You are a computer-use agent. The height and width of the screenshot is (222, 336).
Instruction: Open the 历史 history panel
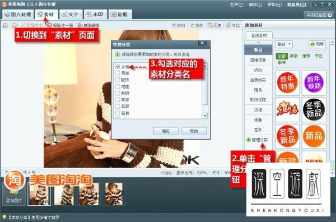tap(214, 25)
